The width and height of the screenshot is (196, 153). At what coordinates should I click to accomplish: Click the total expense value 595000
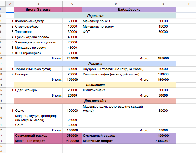click(72, 135)
